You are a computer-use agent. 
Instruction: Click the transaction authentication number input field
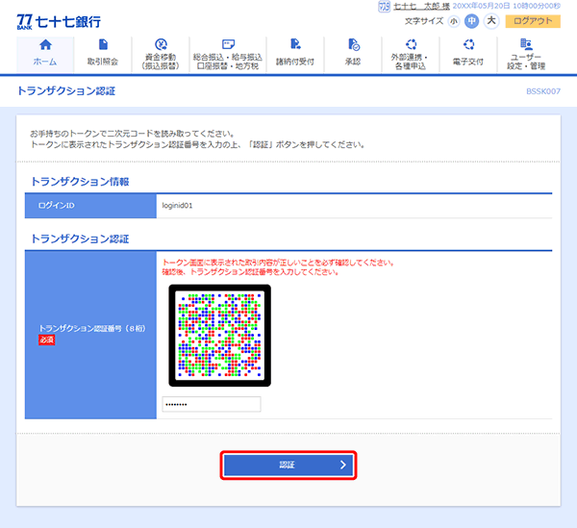(x=212, y=404)
